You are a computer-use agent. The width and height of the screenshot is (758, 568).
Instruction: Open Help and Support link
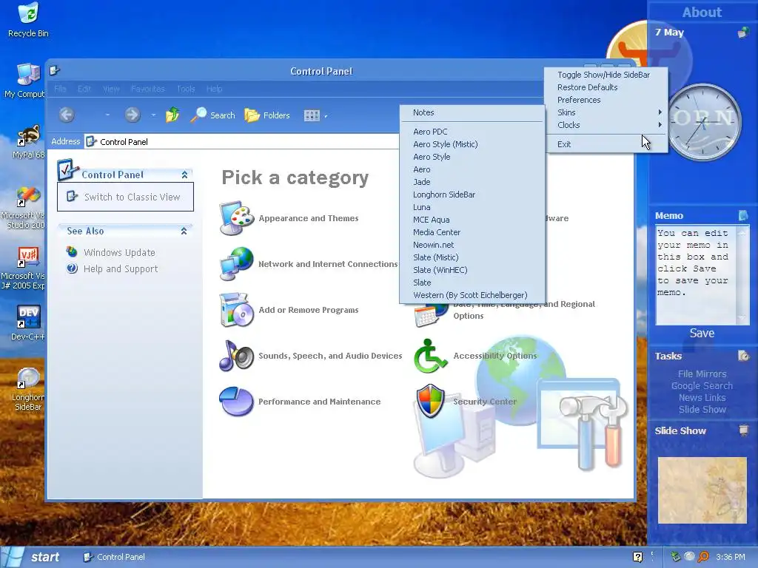pyautogui.click(x=121, y=268)
